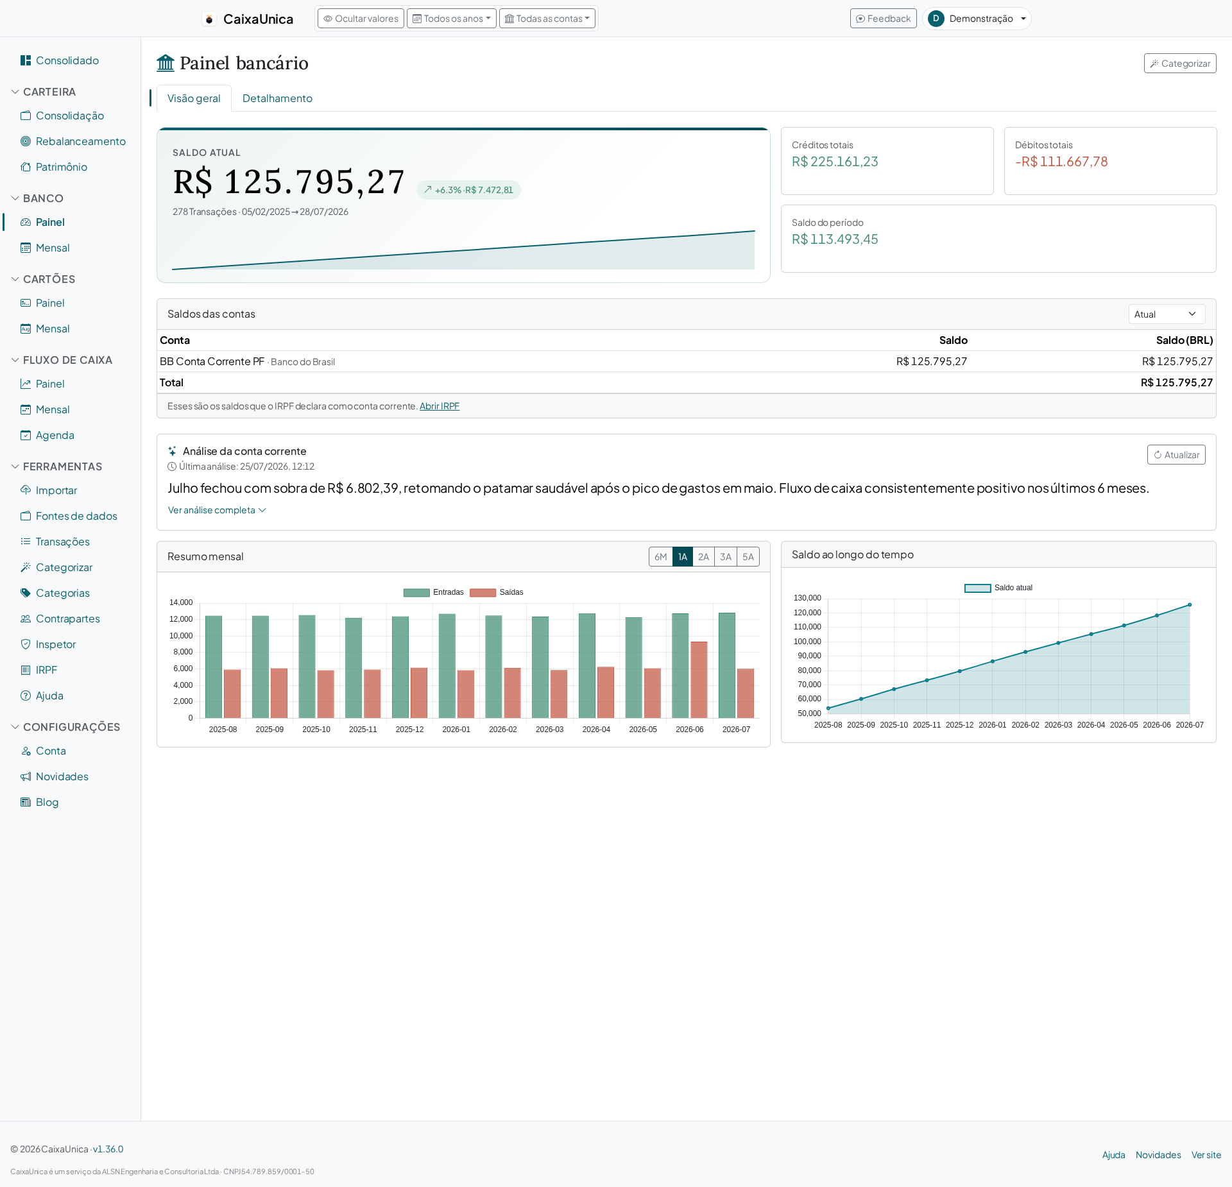Toggle Entradas series in chart legend

(x=434, y=592)
